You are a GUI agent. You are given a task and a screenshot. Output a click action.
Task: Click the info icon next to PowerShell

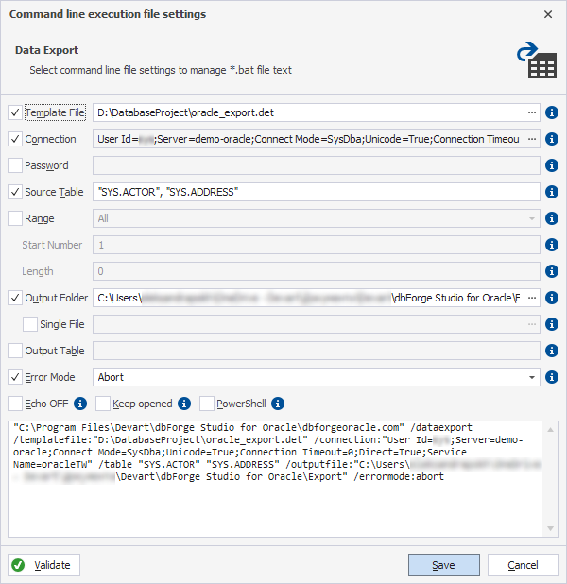[x=278, y=404]
